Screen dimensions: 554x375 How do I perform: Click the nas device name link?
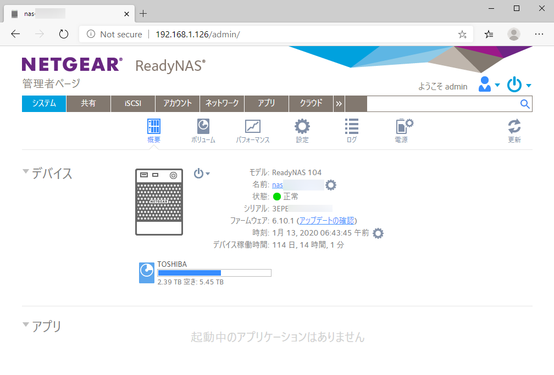278,184
